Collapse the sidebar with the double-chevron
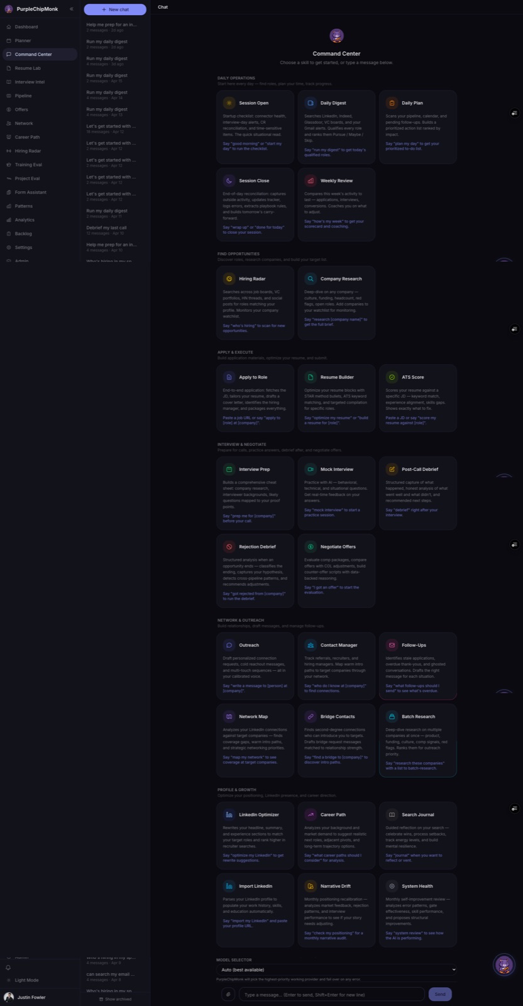523x1006 pixels. tap(72, 9)
